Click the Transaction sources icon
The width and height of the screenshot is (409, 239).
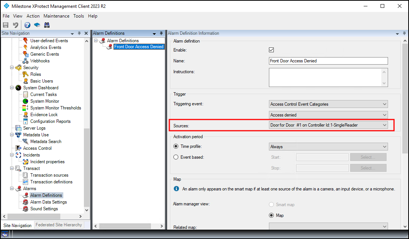point(25,175)
